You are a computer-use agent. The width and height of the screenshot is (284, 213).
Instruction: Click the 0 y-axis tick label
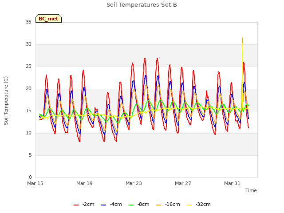pos(30,177)
